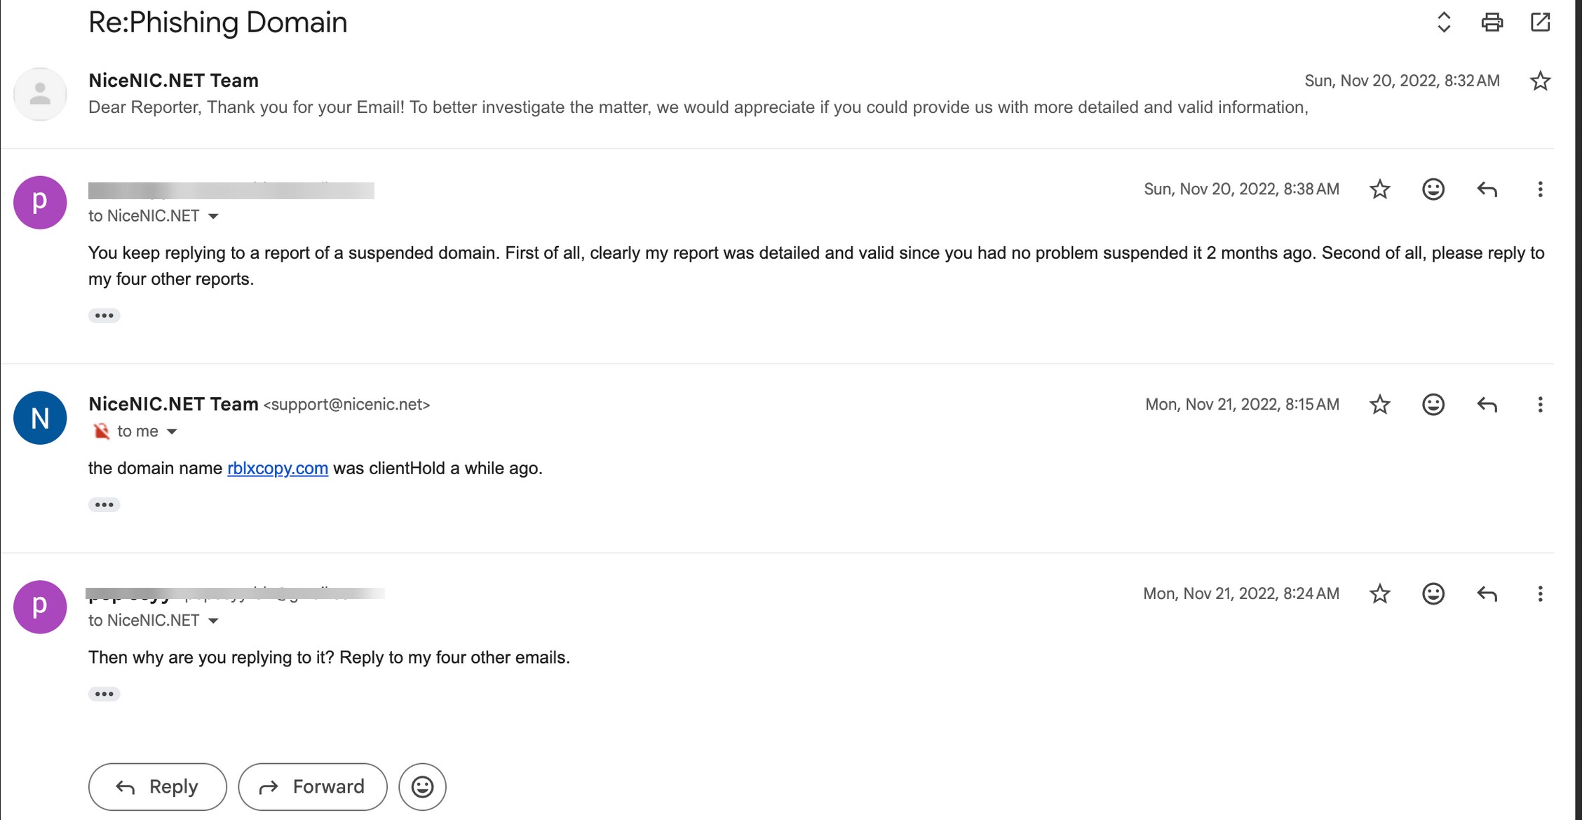Reply arrow on 8:38 AM message
The image size is (1582, 820).
click(1487, 189)
